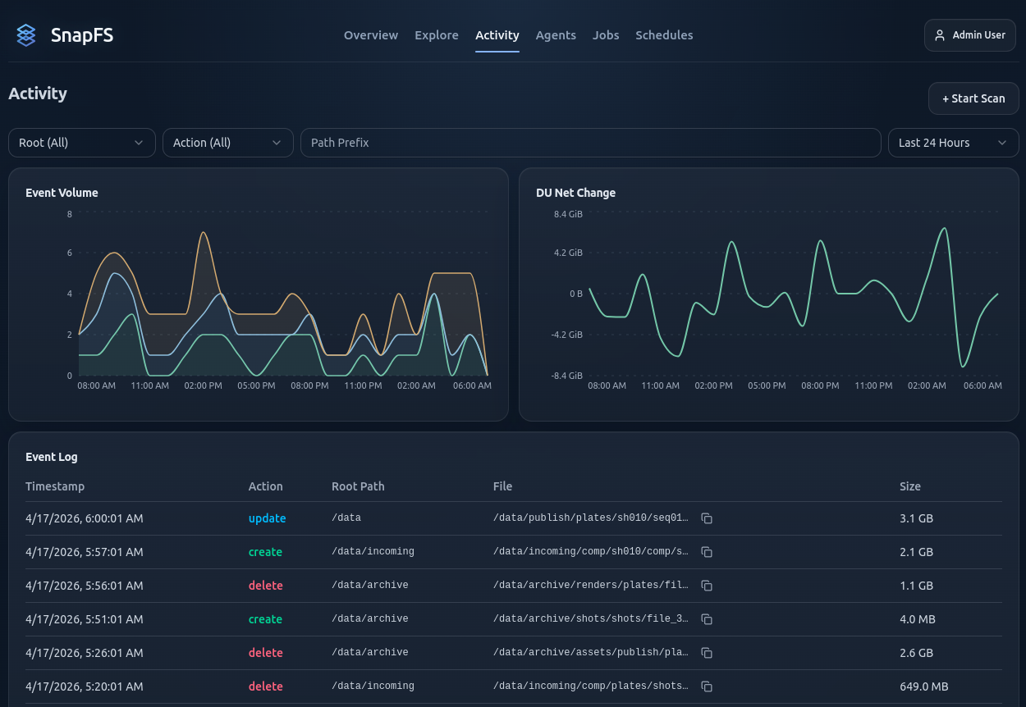Image resolution: width=1026 pixels, height=707 pixels.
Task: Copy file path for 5:57:01 AM create event
Action: point(707,552)
